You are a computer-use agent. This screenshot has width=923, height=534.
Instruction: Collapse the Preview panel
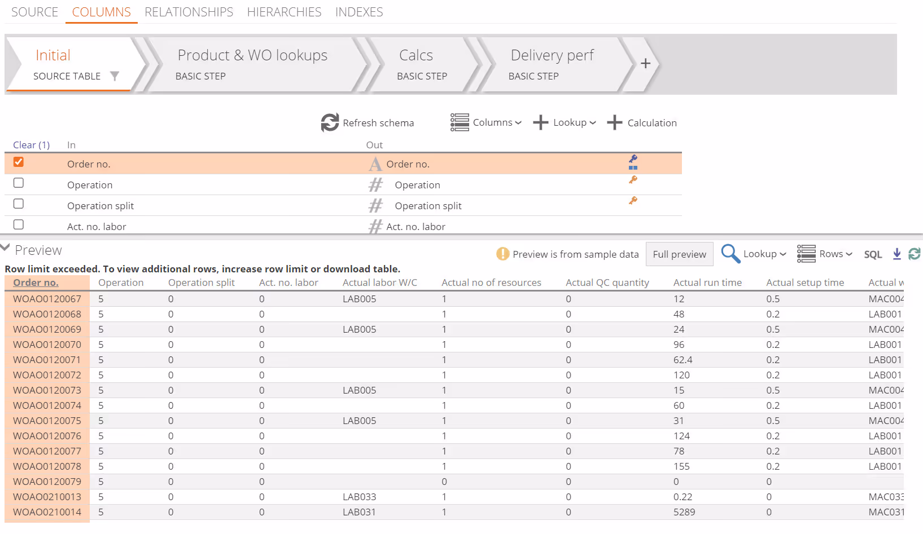[6, 248]
